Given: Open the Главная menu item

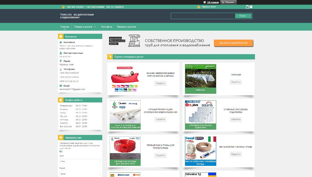Looking at the screenshot, I should click(65, 27).
